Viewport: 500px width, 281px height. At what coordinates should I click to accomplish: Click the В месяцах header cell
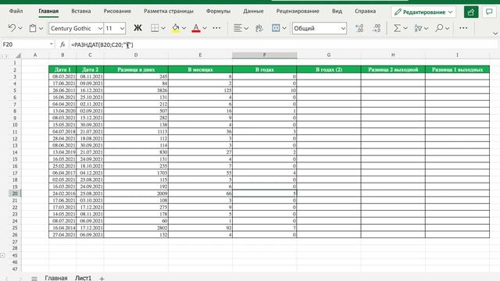point(200,69)
